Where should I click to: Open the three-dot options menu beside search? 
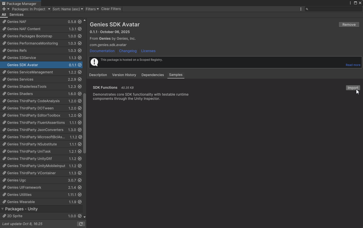click(x=301, y=9)
